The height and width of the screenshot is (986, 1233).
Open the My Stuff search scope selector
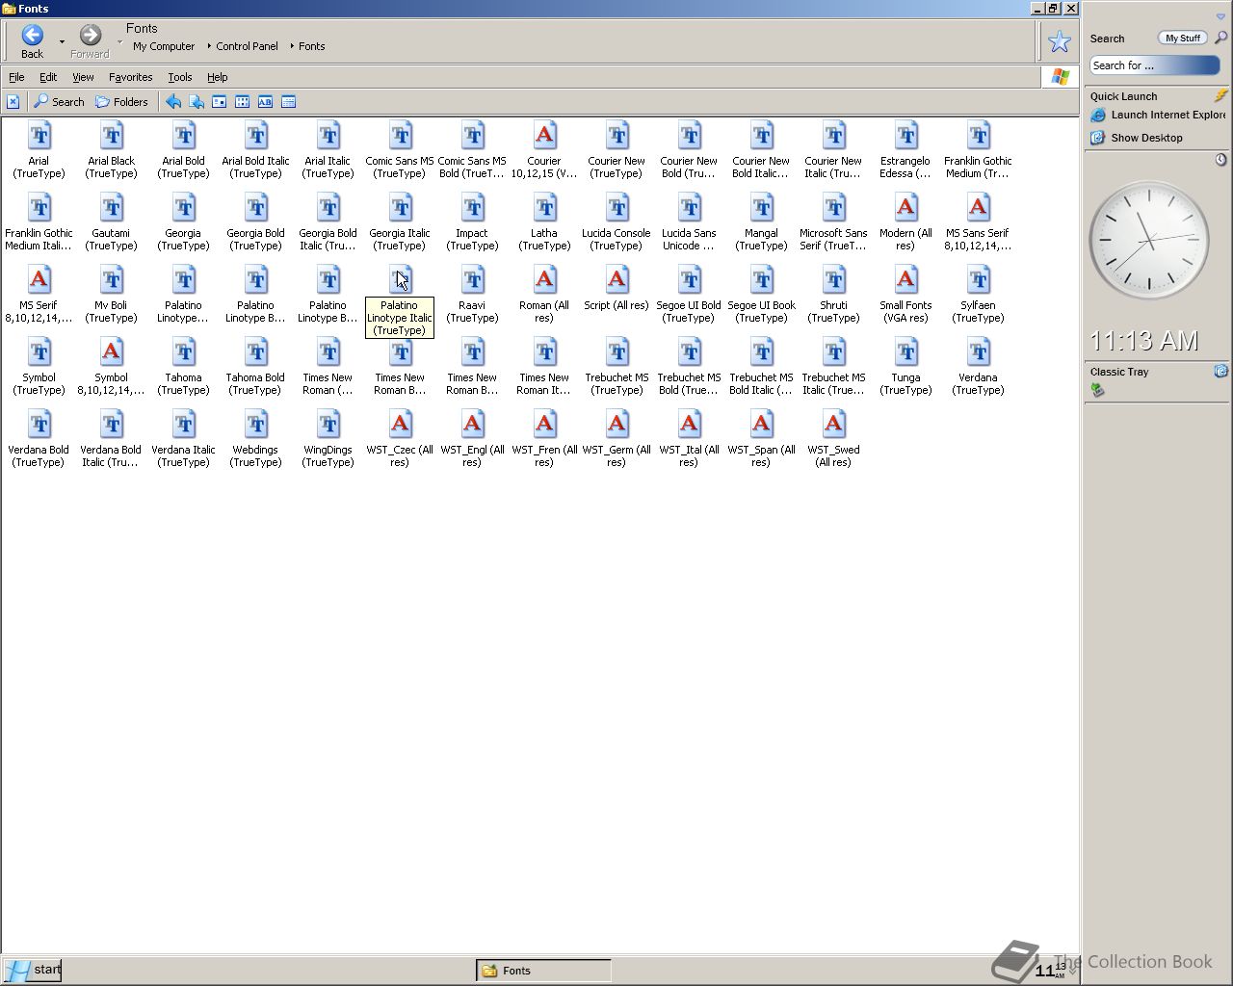1182,38
